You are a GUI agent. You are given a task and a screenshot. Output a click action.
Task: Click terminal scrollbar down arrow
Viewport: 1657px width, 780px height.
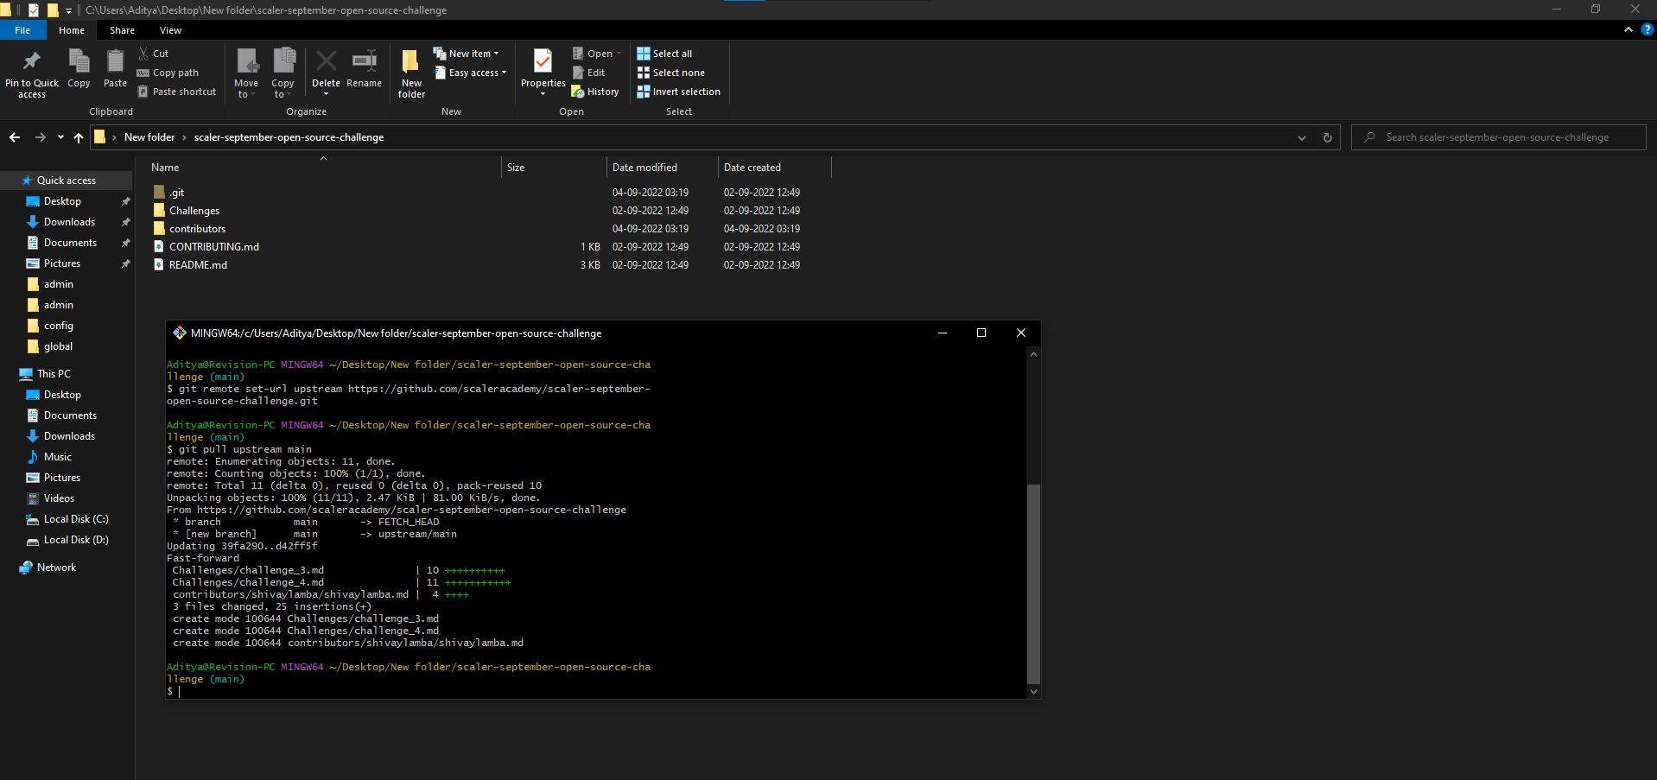pos(1033,691)
